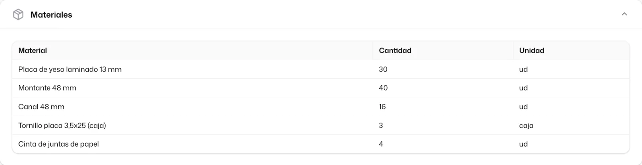Image resolution: width=642 pixels, height=165 pixels.
Task: Click quantity 40 for Montante 48 mm
Action: click(x=383, y=88)
